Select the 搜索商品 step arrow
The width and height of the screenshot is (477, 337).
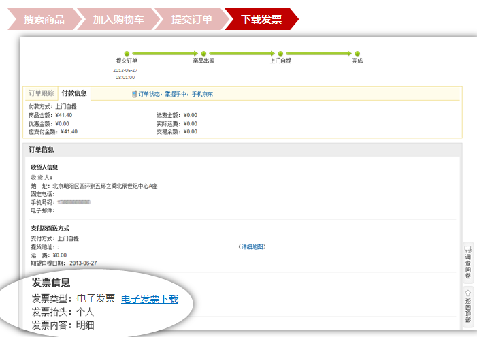click(43, 20)
